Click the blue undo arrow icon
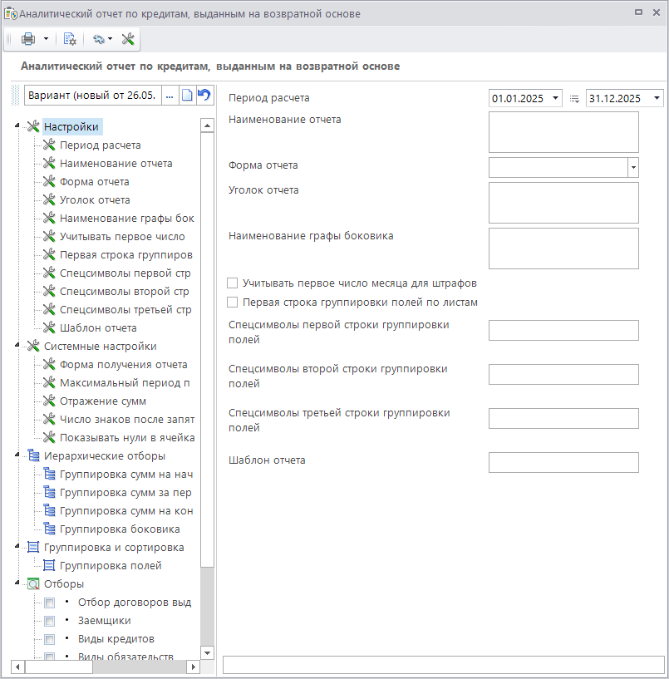This screenshot has width=669, height=679. click(x=204, y=96)
